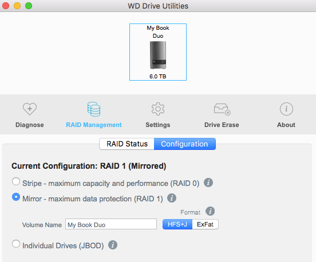Switch to the Configuration tab
Image resolution: width=316 pixels, height=262 pixels.
pyautogui.click(x=184, y=144)
